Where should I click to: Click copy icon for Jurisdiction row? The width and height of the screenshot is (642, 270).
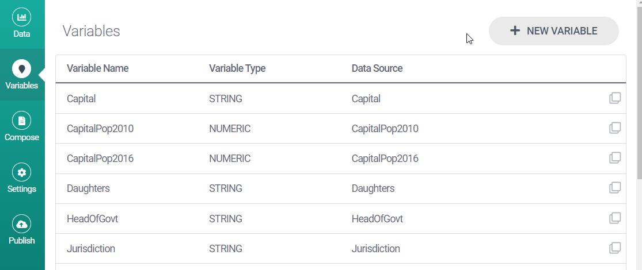pos(615,248)
